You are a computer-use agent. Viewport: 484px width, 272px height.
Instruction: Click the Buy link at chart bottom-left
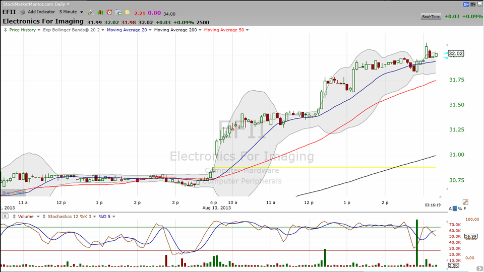(x=6, y=193)
